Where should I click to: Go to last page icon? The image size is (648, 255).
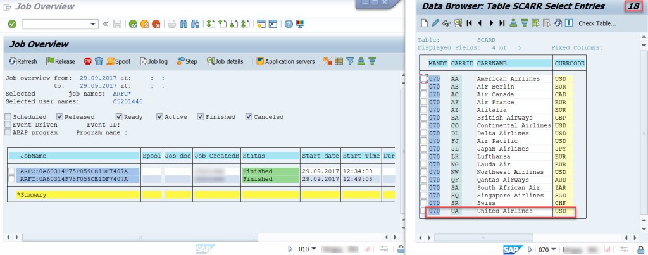(x=246, y=24)
